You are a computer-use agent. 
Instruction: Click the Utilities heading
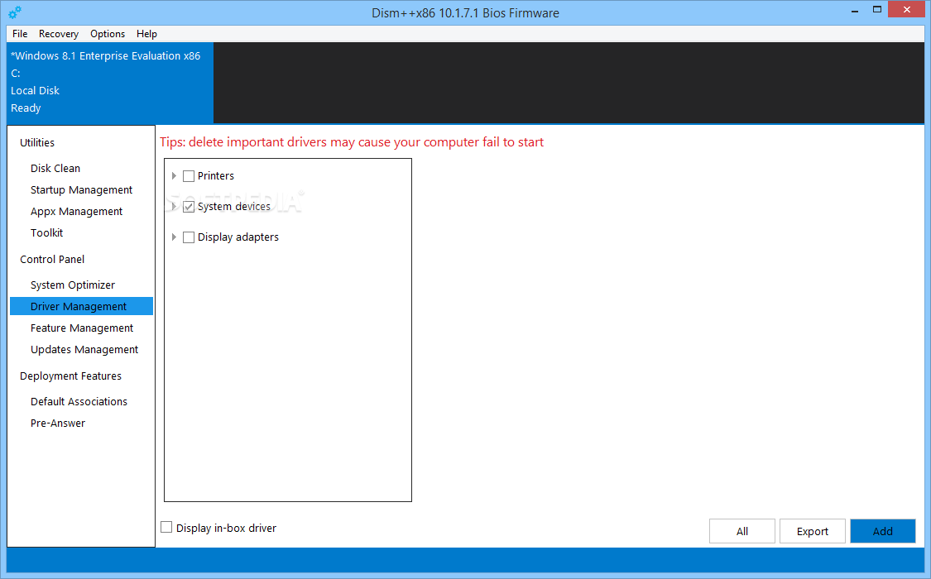[36, 142]
